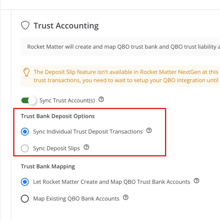The width and height of the screenshot is (220, 221).
Task: Click the gray Rocket Matter info message
Action: [123, 47]
